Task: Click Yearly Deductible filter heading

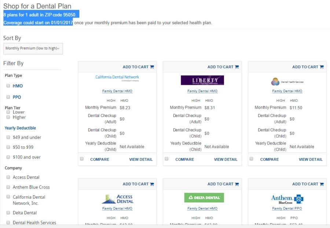Action: (x=20, y=128)
